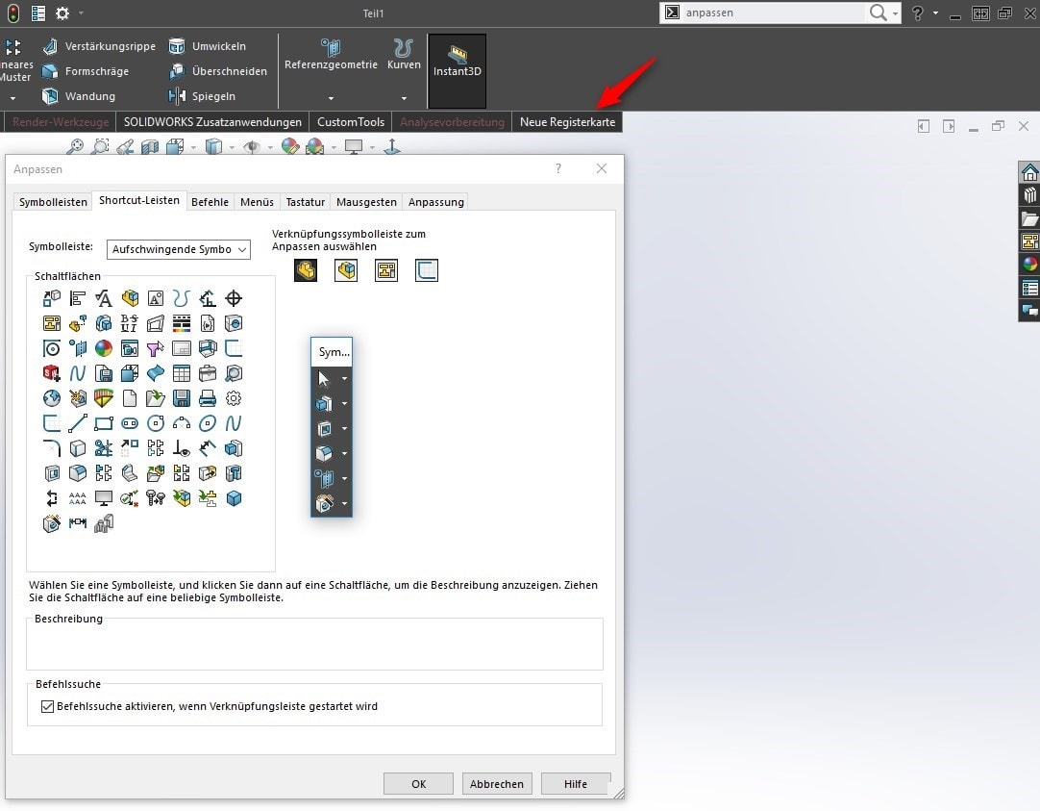Select the part shortcut bar icon

pos(306,270)
